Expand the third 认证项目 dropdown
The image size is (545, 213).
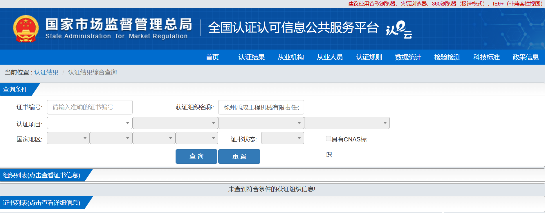click(x=261, y=123)
